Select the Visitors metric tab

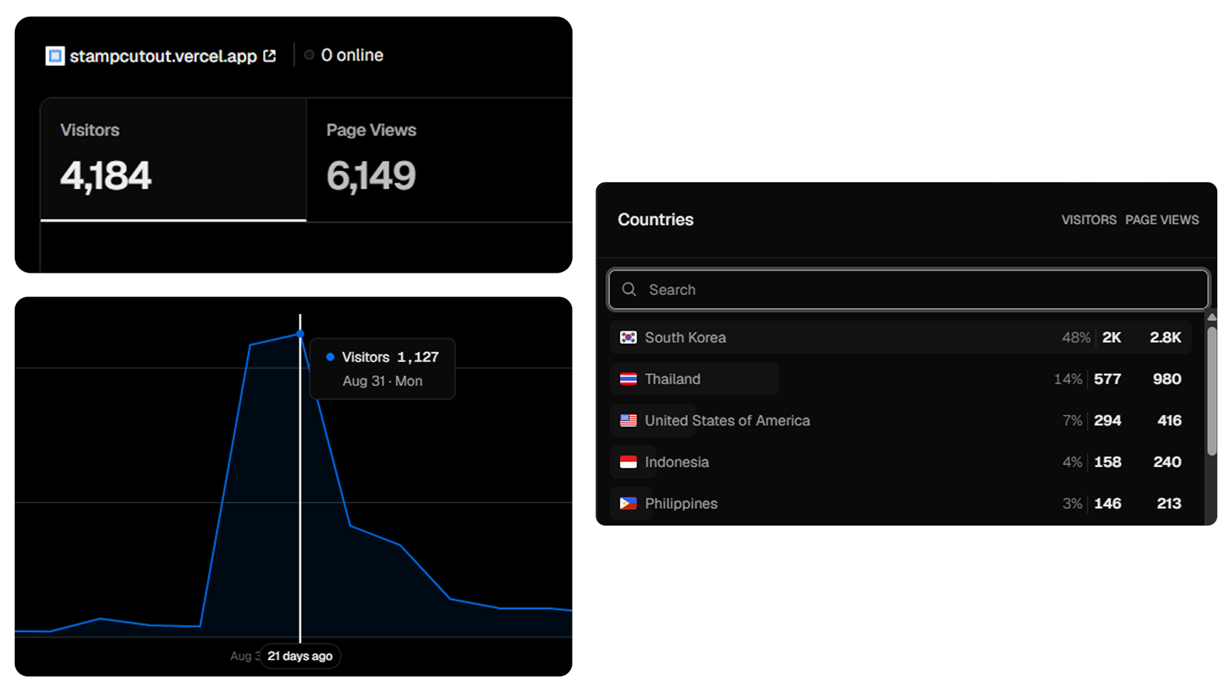click(173, 159)
